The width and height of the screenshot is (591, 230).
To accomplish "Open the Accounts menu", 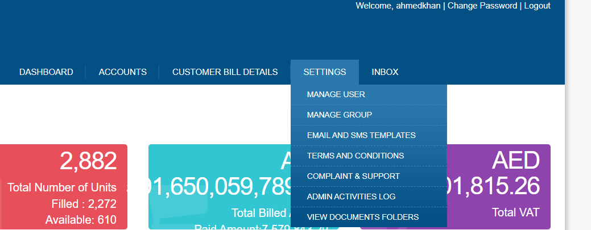I will pos(122,72).
